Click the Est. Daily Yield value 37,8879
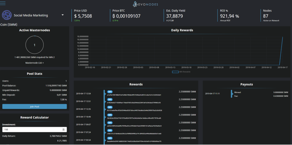The height and width of the screenshot is (145, 292). tap(175, 16)
